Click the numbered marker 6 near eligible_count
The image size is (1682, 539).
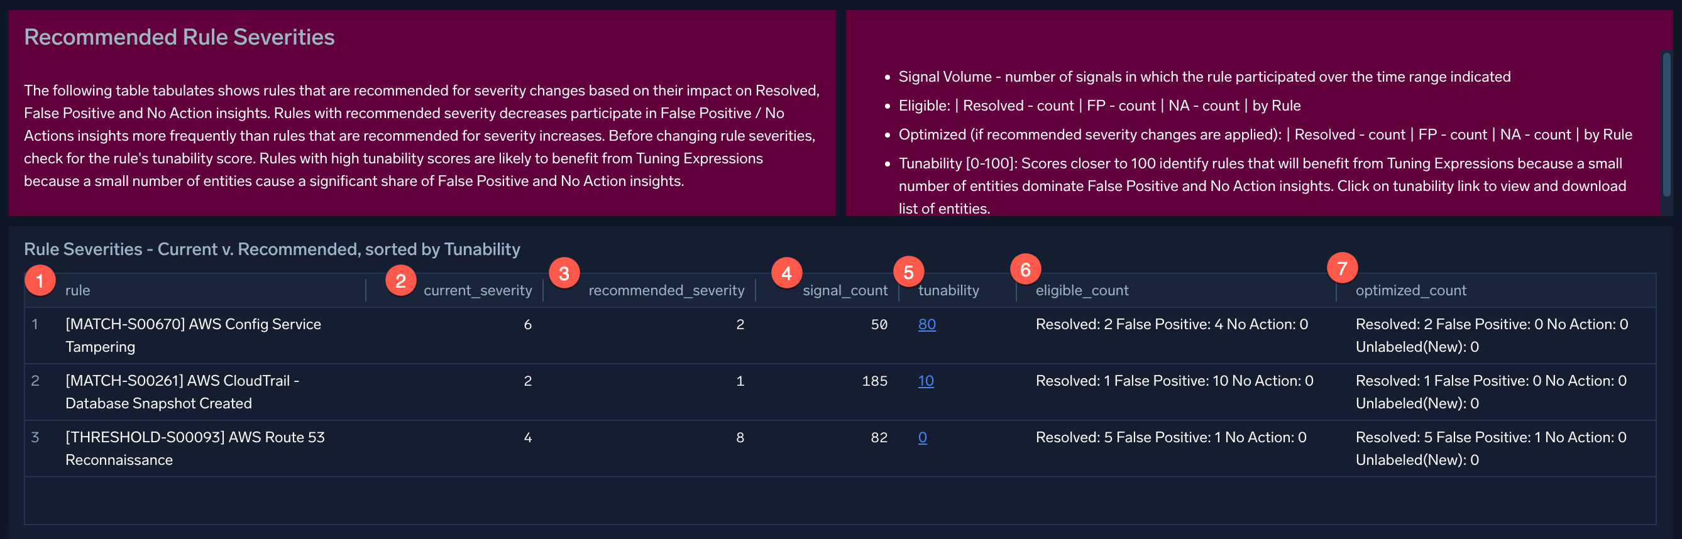1024,268
